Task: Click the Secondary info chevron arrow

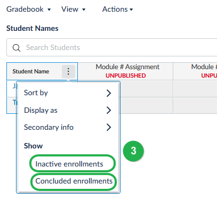Action: [x=109, y=127]
